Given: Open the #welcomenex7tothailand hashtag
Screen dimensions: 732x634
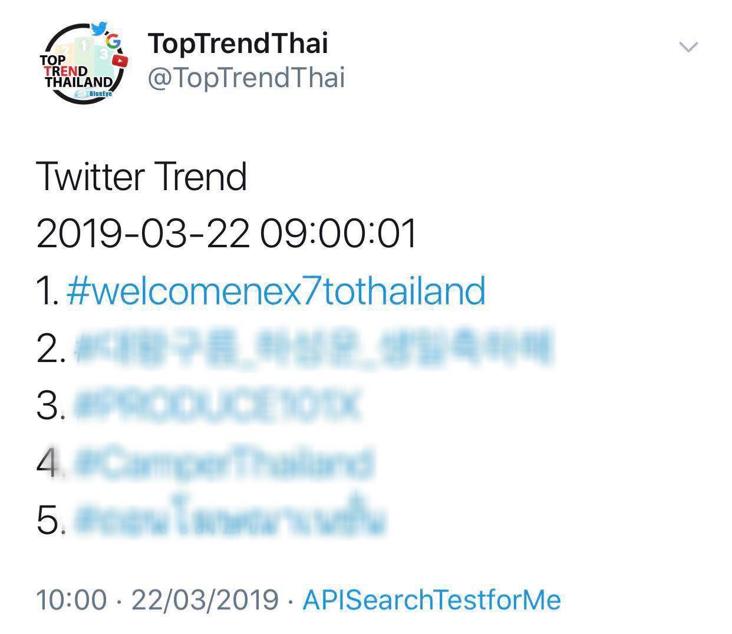Looking at the screenshot, I should click(x=276, y=291).
